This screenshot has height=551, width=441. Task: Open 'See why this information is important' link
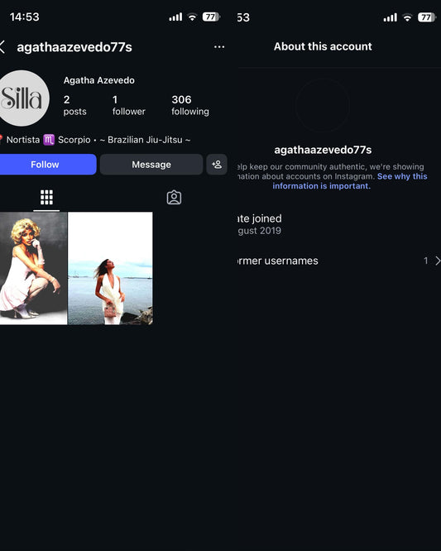(x=350, y=181)
